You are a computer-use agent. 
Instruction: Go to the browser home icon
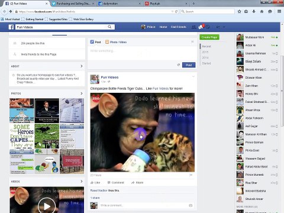click(262, 12)
